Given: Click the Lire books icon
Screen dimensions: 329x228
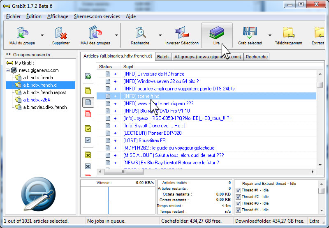Looking at the screenshot, I should click(x=217, y=32).
